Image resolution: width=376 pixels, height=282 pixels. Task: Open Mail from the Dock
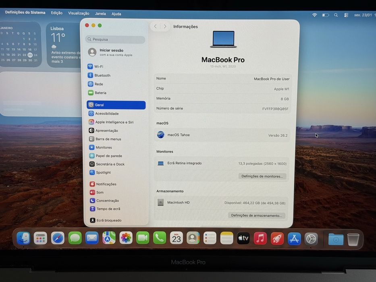[92, 238]
